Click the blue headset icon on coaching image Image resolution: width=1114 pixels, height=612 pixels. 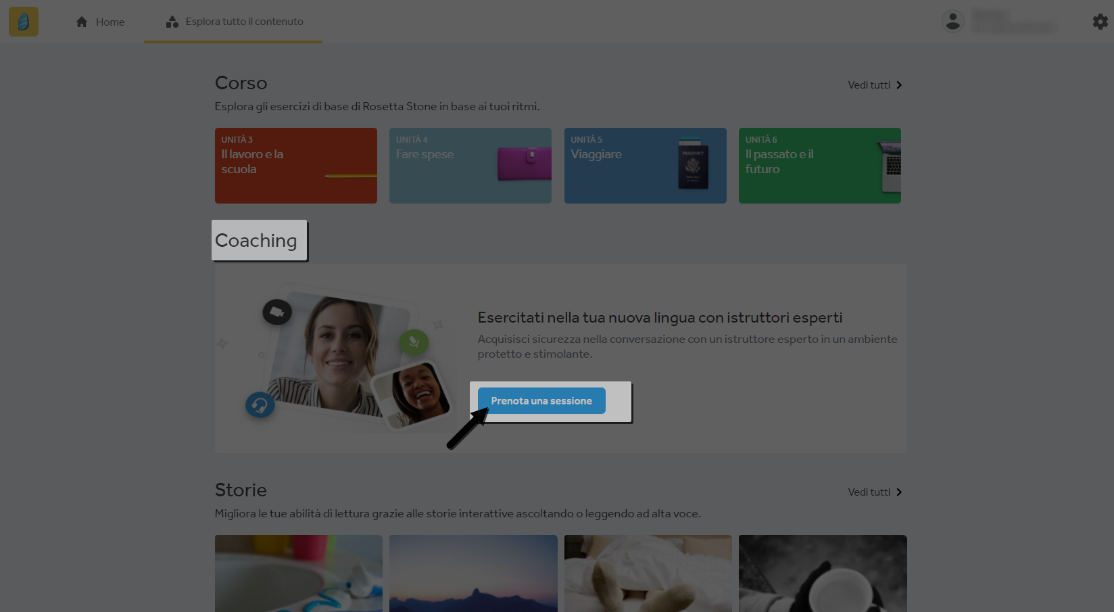(x=260, y=405)
